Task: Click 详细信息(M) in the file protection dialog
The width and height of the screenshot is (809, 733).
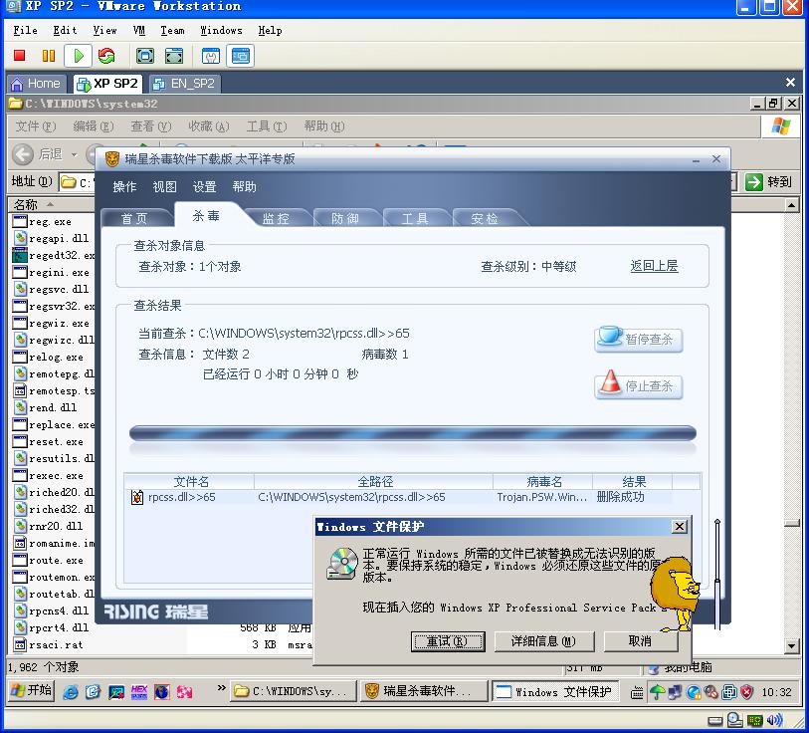Action: 543,641
